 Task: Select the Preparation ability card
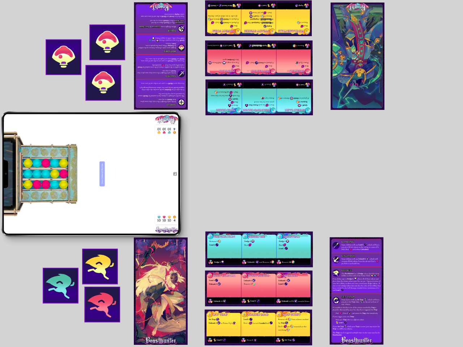pyautogui.click(x=224, y=249)
